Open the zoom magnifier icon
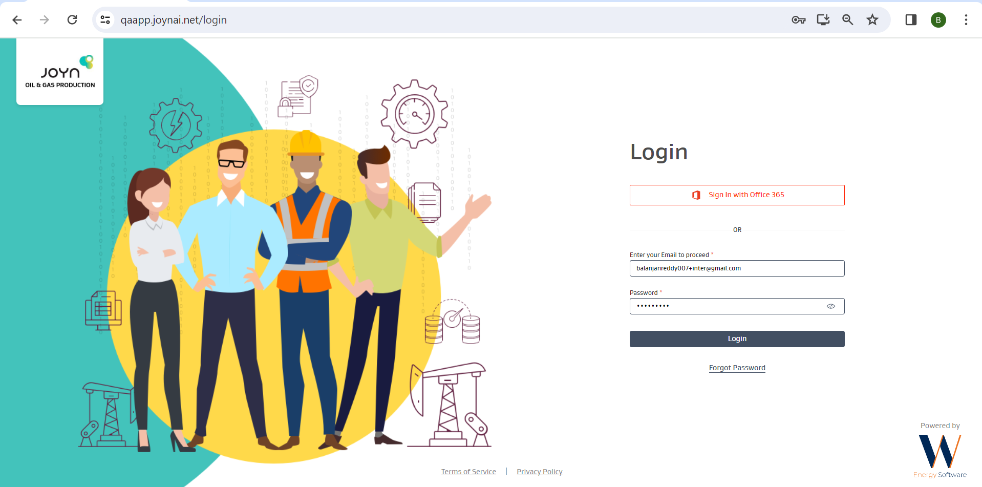The width and height of the screenshot is (982, 487). pyautogui.click(x=847, y=20)
